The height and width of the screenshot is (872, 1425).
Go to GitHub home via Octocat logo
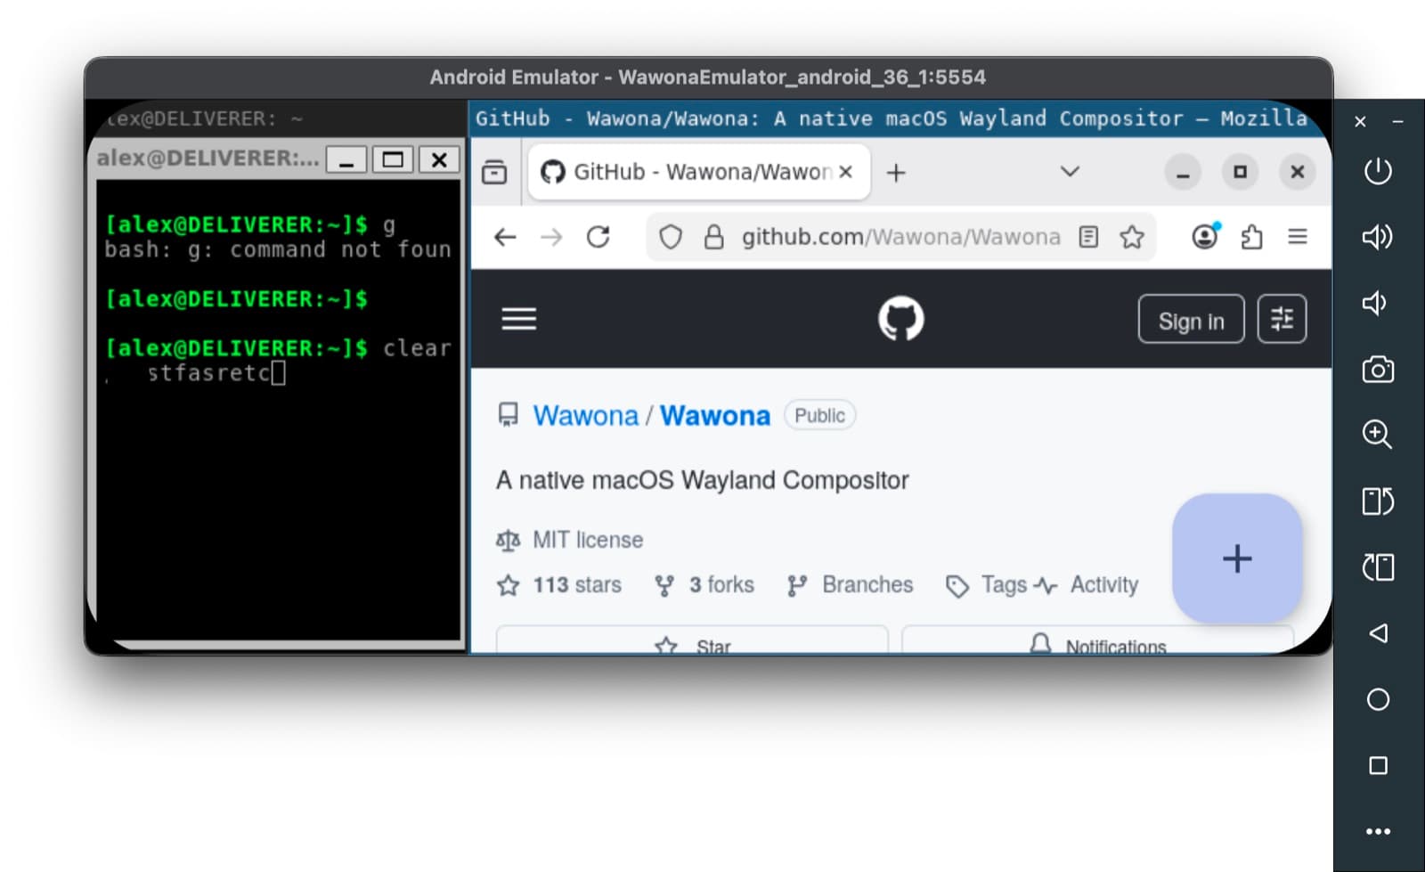click(901, 319)
